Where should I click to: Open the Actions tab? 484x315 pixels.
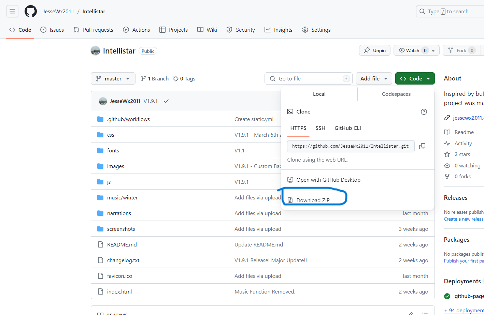pos(137,30)
